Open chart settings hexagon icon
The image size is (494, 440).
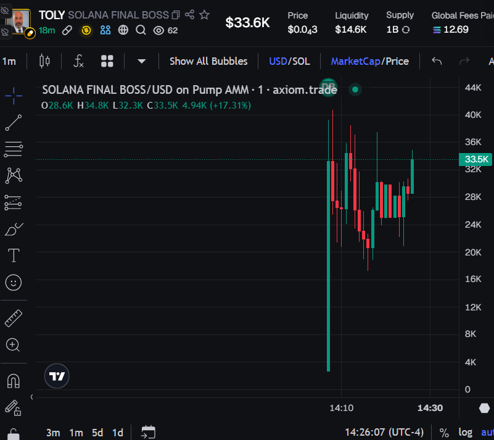[x=484, y=408]
